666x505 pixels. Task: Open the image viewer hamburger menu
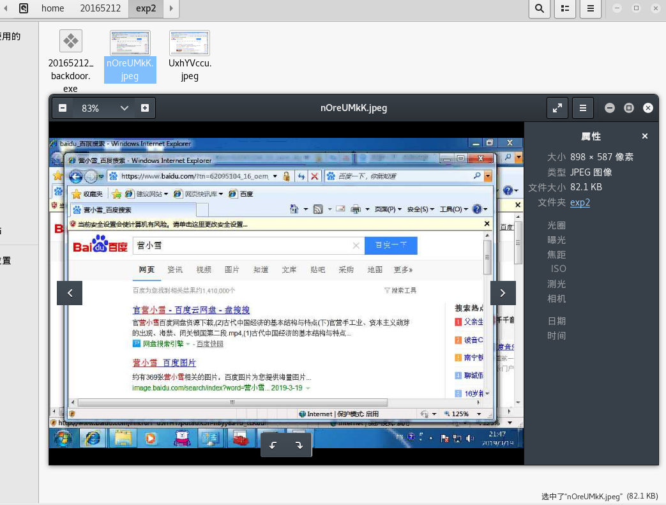point(583,108)
